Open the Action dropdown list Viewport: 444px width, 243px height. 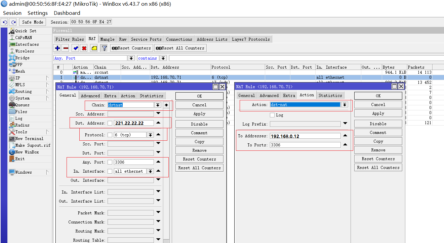(x=344, y=105)
